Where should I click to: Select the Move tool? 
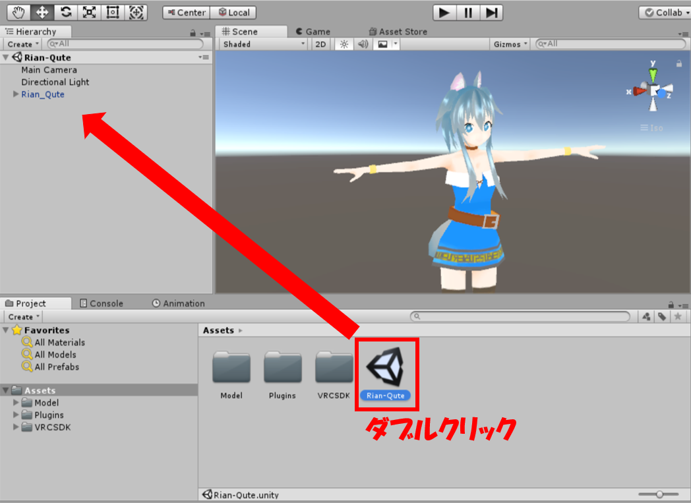pos(44,12)
